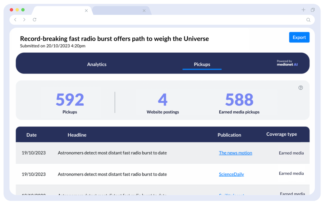This screenshot has width=325, height=208.
Task: Click the Date column header
Action: tap(31, 135)
